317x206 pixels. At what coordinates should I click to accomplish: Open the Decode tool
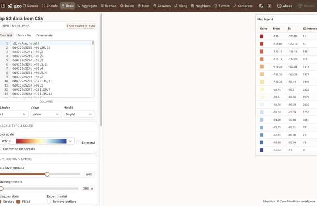31,6
